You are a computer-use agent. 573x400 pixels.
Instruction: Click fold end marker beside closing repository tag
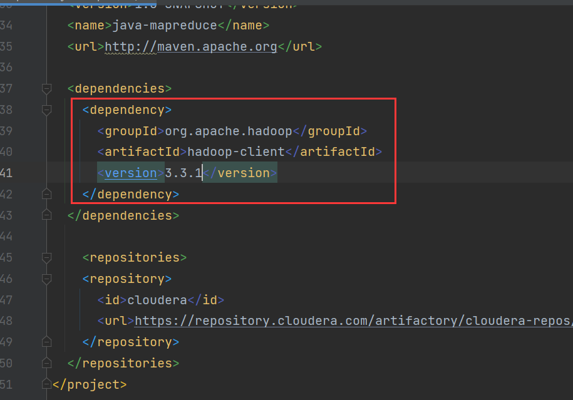click(x=46, y=342)
